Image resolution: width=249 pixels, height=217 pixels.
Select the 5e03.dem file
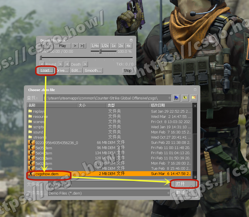click(110, 158)
